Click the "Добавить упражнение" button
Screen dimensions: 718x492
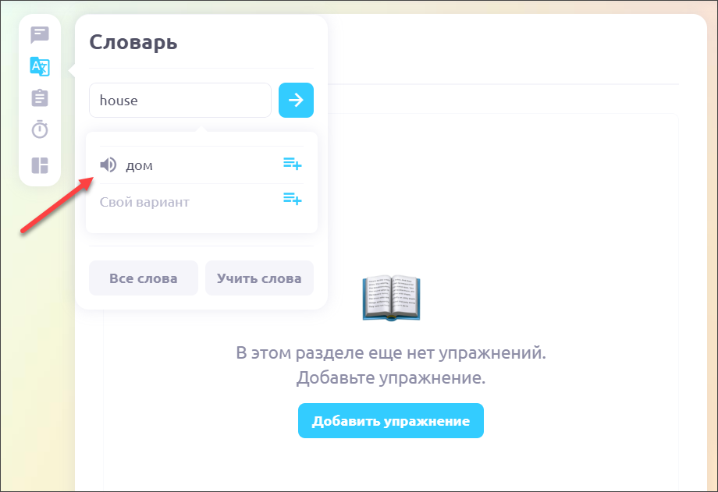coord(390,421)
